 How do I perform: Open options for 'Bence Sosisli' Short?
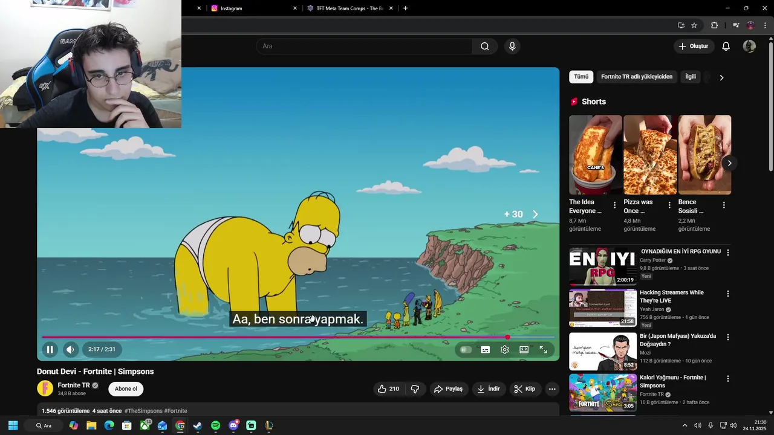click(x=724, y=205)
